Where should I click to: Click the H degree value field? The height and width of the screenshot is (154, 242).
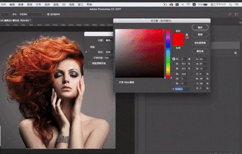pyautogui.click(x=184, y=59)
